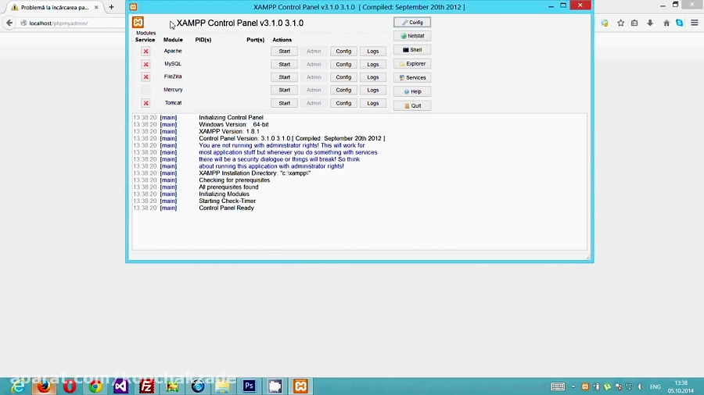Image resolution: width=704 pixels, height=395 pixels.
Task: Click the XAMPP logo in the control panel
Action: [138, 23]
